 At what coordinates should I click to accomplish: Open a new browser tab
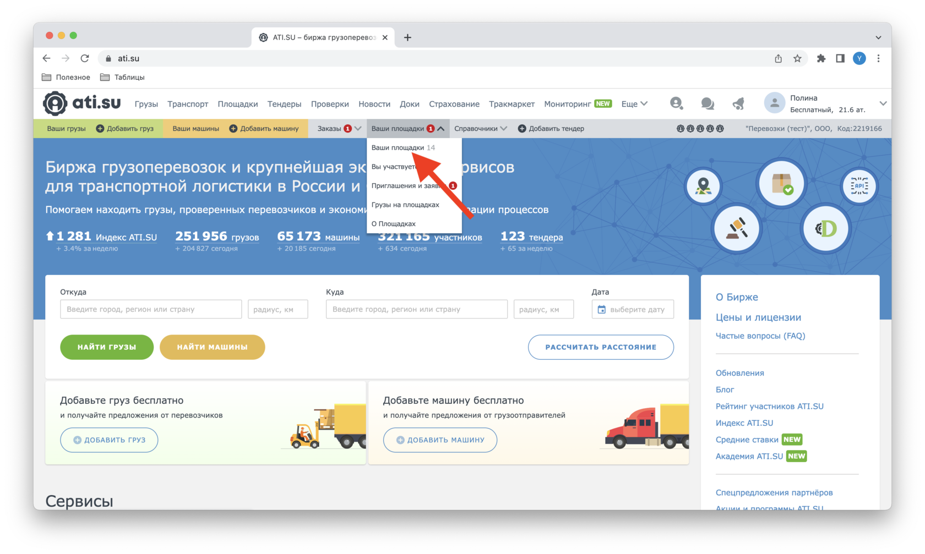(x=407, y=37)
